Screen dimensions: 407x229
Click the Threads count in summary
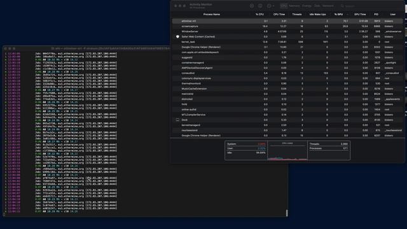click(344, 144)
